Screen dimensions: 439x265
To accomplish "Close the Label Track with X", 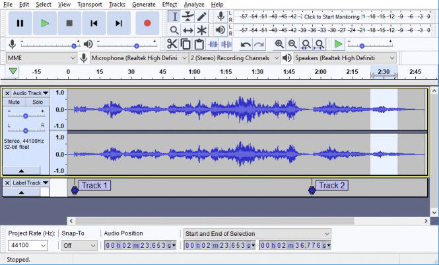I will [x=7, y=183].
